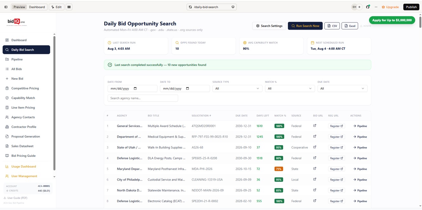Add City of Philadelphia row to Pipeline

point(360,180)
